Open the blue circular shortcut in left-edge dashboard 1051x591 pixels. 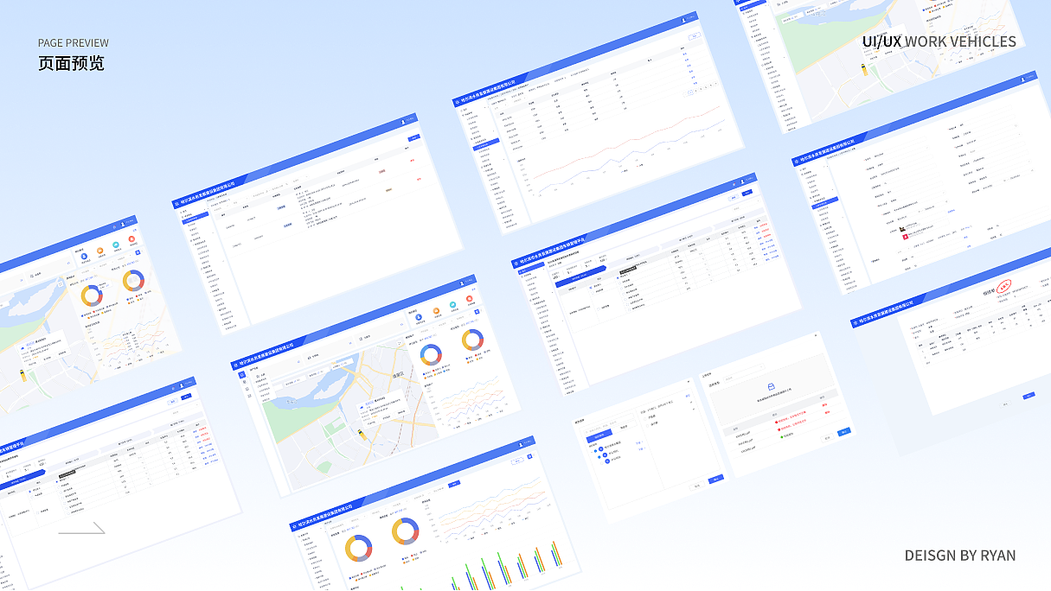tap(84, 256)
